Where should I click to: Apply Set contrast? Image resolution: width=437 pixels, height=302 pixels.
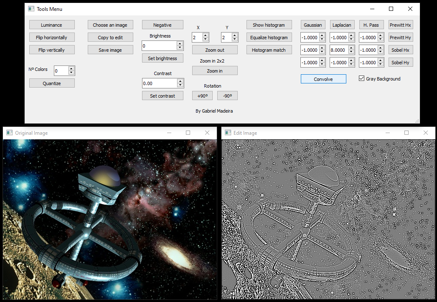click(163, 96)
